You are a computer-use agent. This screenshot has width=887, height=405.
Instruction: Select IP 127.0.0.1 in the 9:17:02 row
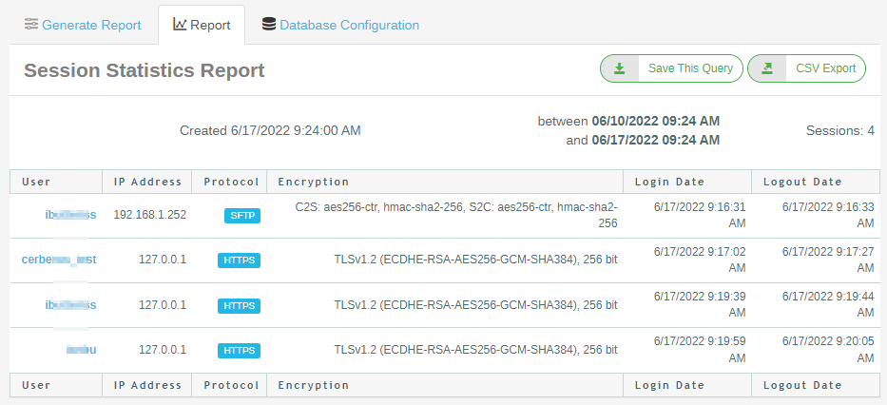tap(163, 260)
